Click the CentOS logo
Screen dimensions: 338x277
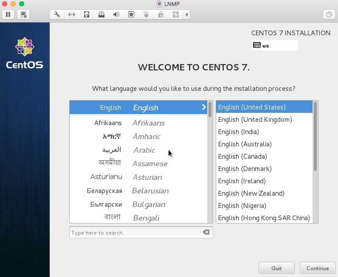coord(25,53)
